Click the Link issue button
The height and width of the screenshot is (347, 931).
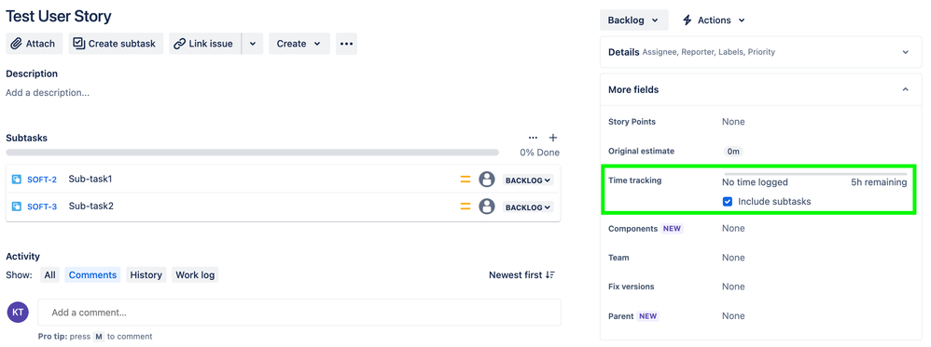[x=205, y=44]
